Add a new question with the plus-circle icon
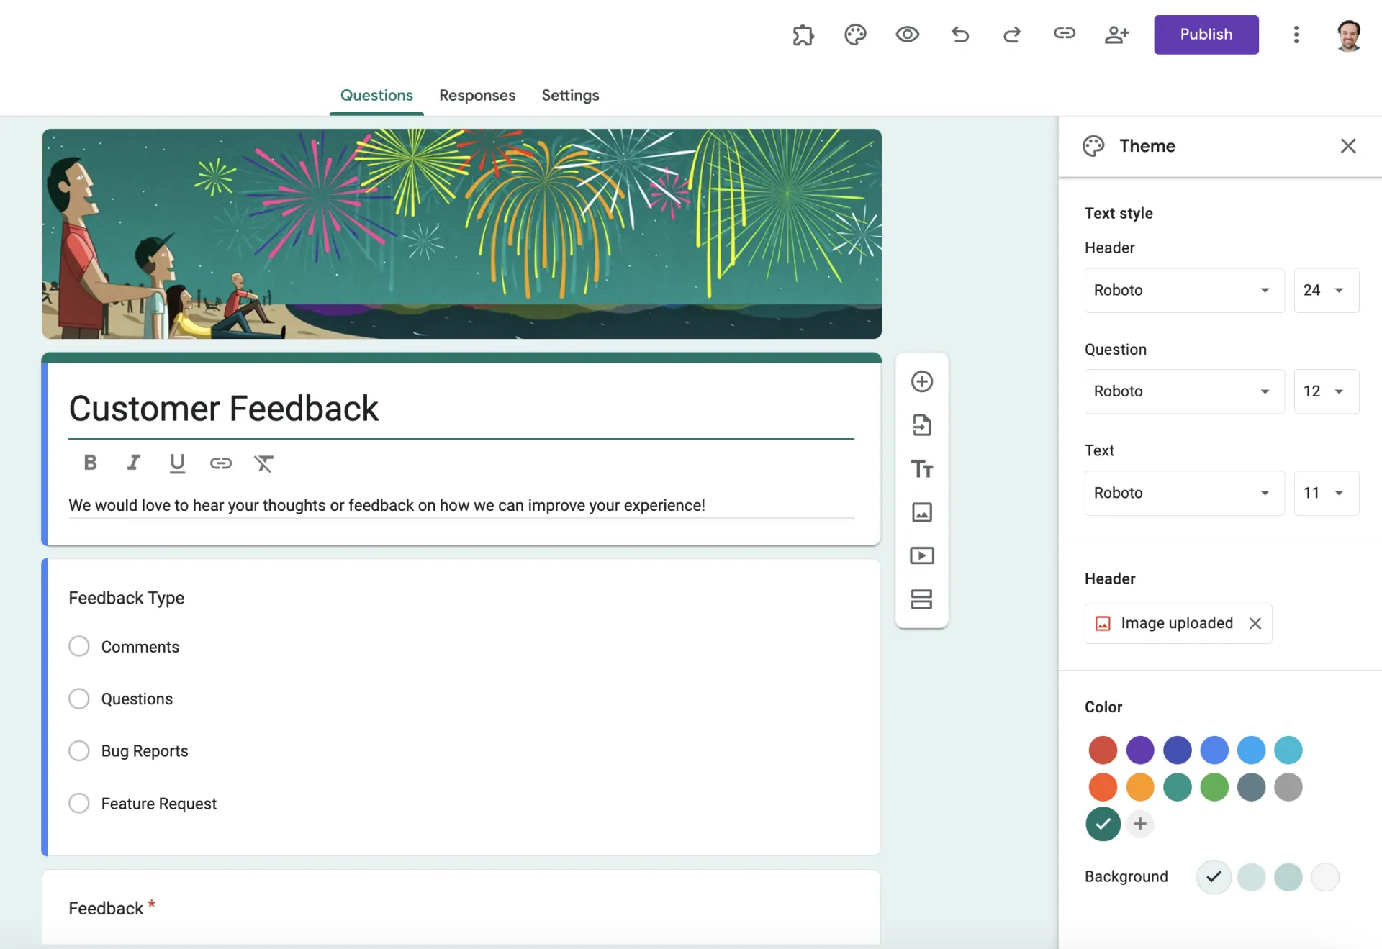The width and height of the screenshot is (1382, 949). [x=922, y=381]
